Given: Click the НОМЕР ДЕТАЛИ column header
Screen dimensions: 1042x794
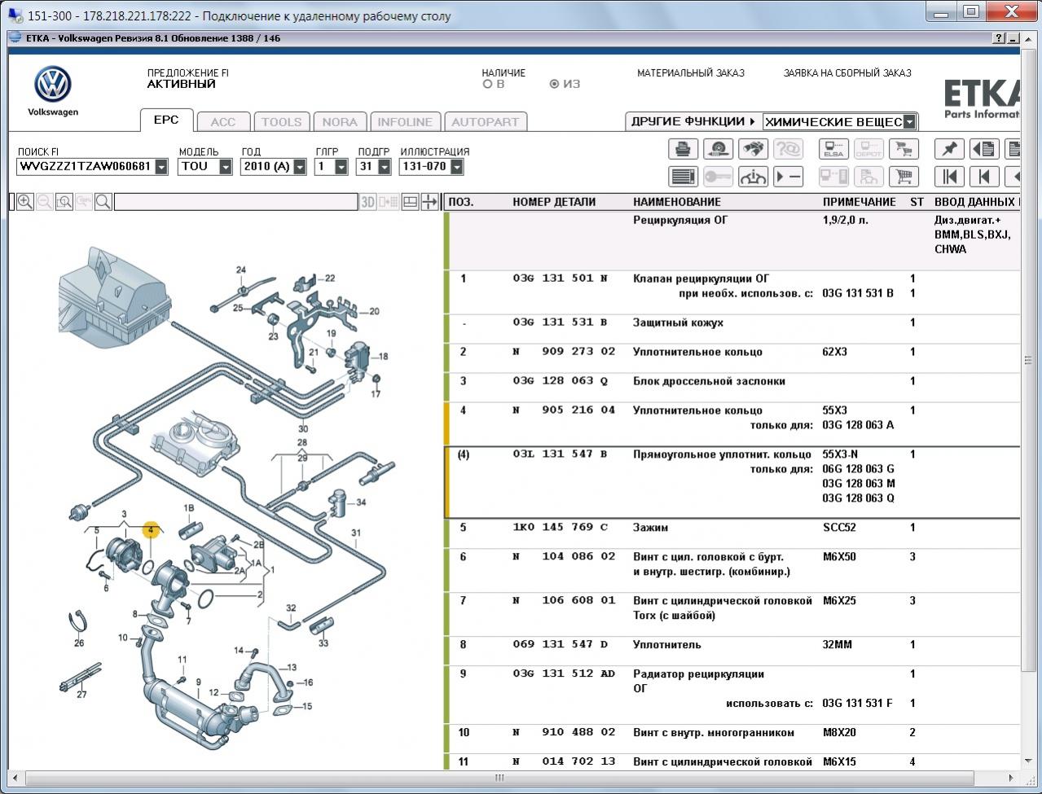Looking at the screenshot, I should [554, 202].
